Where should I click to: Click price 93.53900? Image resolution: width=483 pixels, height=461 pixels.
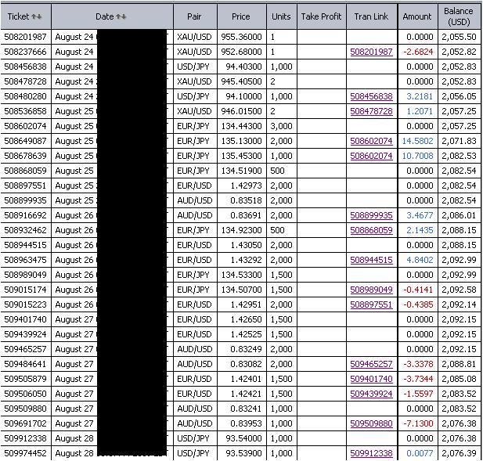[x=244, y=453]
